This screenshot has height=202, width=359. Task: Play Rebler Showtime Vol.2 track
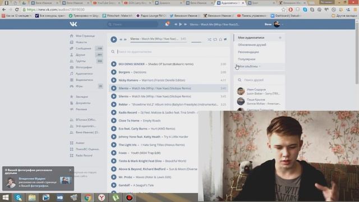point(113,104)
